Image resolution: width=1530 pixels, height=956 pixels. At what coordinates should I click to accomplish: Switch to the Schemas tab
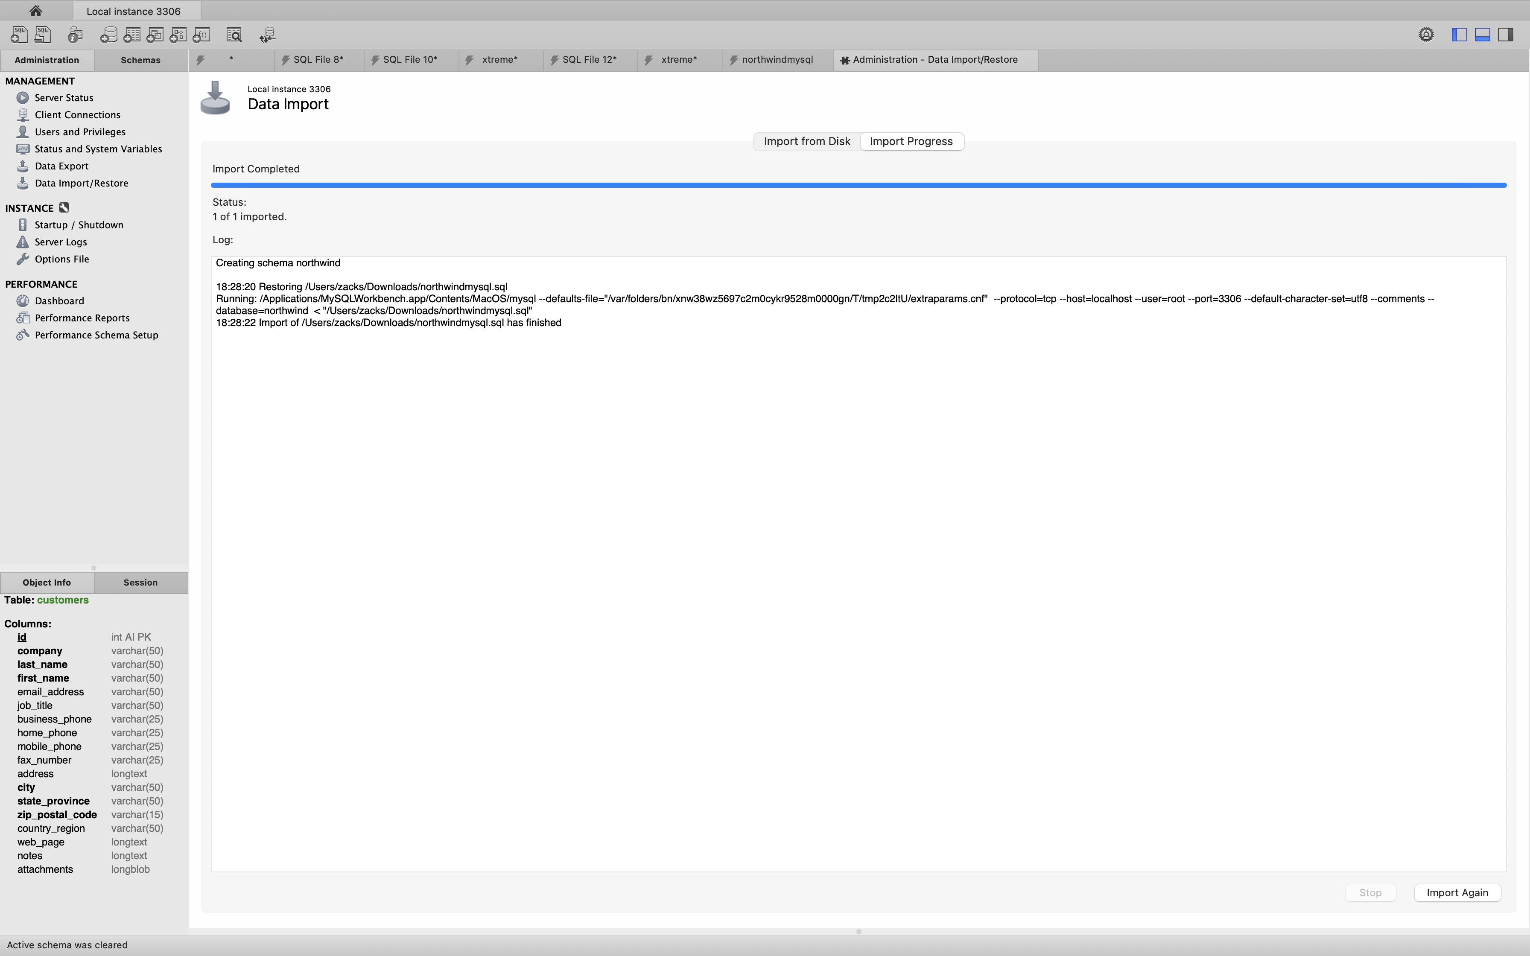pyautogui.click(x=140, y=60)
